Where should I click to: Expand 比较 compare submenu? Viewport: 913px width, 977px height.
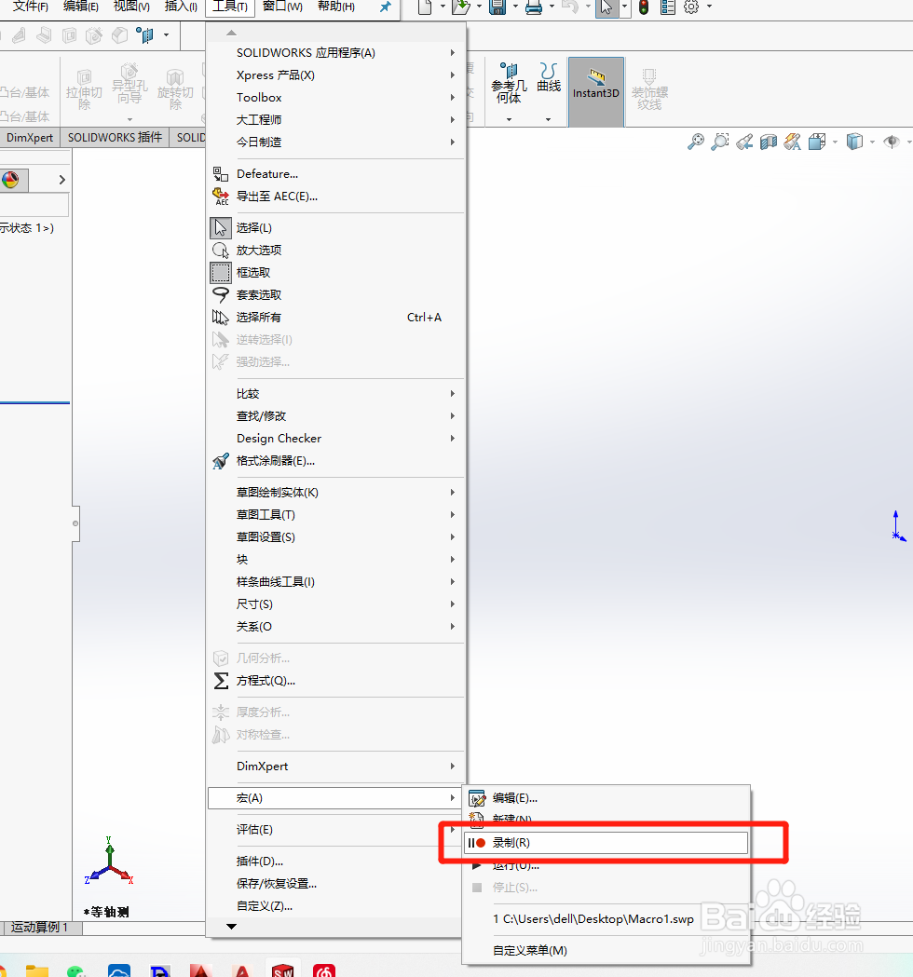336,394
